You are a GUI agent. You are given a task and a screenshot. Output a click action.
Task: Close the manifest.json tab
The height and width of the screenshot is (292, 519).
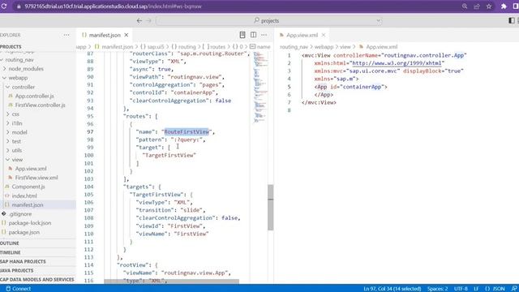[127, 35]
